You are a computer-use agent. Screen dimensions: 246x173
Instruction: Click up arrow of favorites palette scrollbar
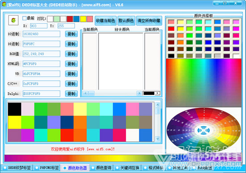pyautogui.click(x=157, y=105)
